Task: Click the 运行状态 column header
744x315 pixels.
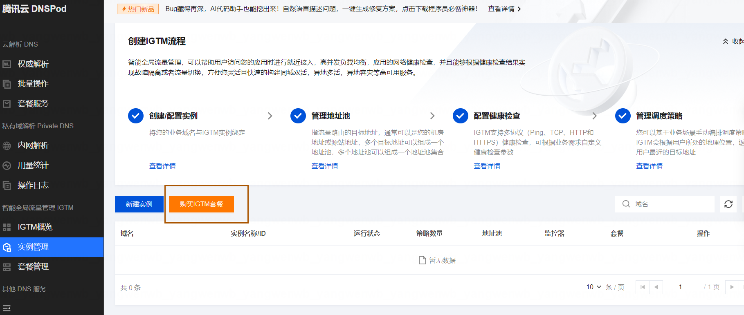Action: (x=367, y=233)
